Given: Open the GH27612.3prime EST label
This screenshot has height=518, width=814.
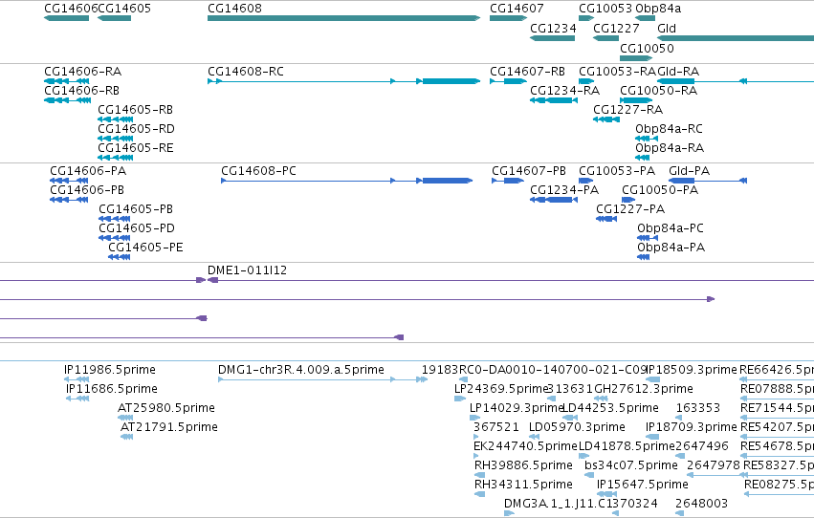Looking at the screenshot, I should tap(644, 389).
